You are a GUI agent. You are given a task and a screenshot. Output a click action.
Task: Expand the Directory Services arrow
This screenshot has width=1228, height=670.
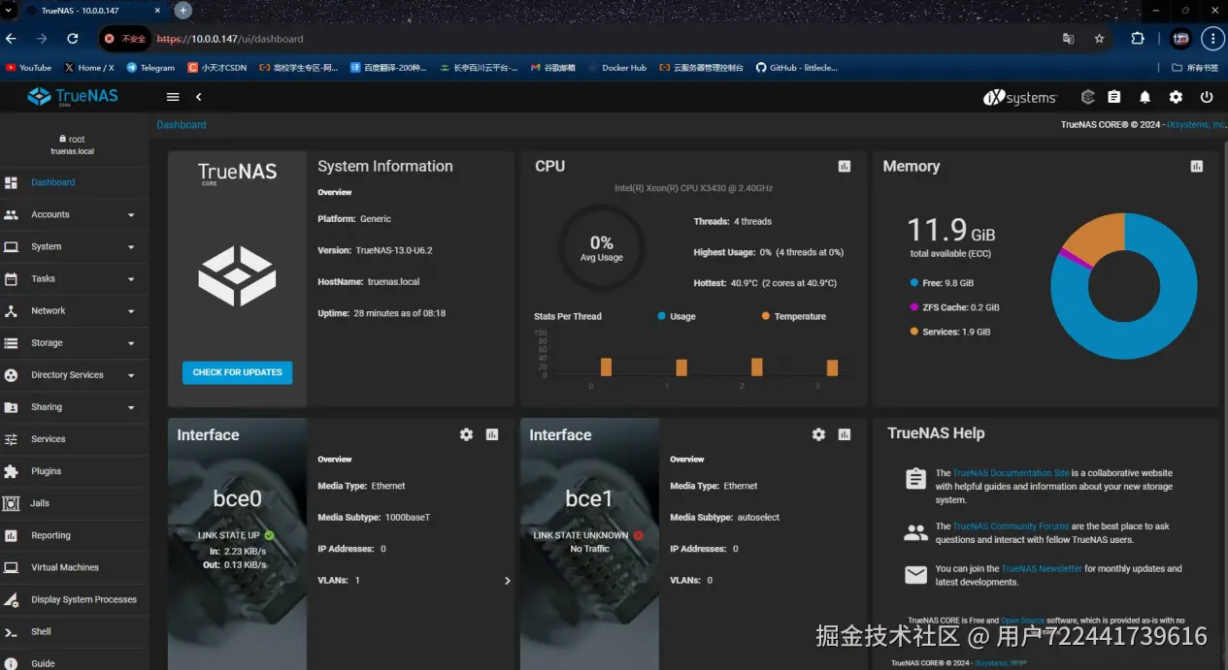[131, 375]
